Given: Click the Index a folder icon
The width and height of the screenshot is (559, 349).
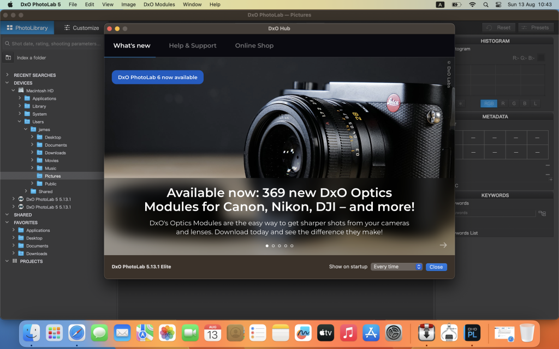Looking at the screenshot, I should click(8, 58).
